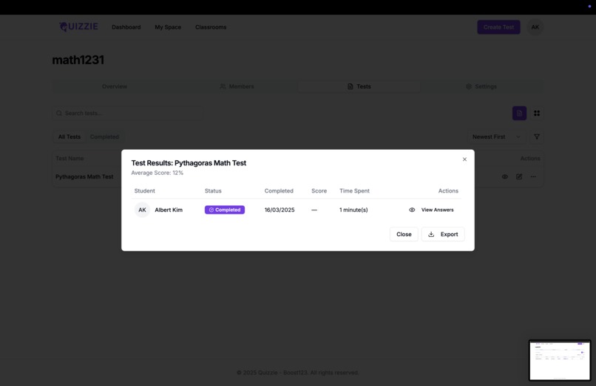Click the Average Score: 12% text
This screenshot has height=386, width=596.
point(157,173)
